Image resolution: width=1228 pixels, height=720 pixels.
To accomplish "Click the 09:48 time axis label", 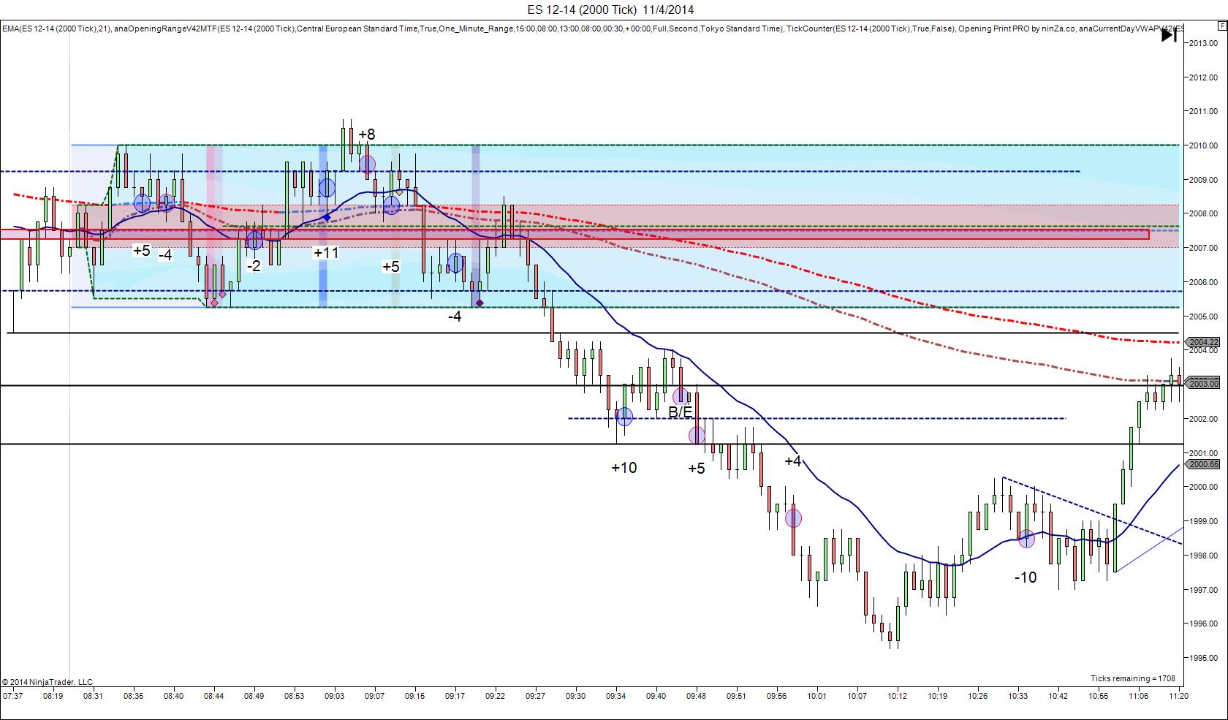I will click(697, 696).
